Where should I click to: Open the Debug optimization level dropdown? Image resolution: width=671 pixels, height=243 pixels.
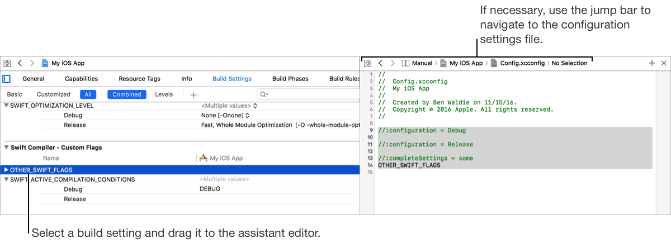(x=230, y=116)
